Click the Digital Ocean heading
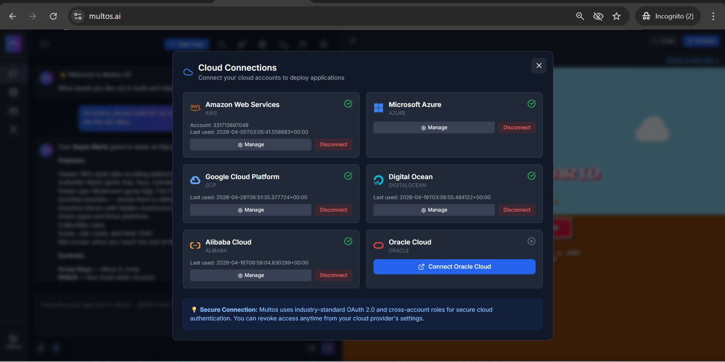Image resolution: width=725 pixels, height=362 pixels. click(x=411, y=177)
